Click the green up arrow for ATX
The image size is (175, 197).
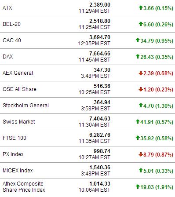141,7
